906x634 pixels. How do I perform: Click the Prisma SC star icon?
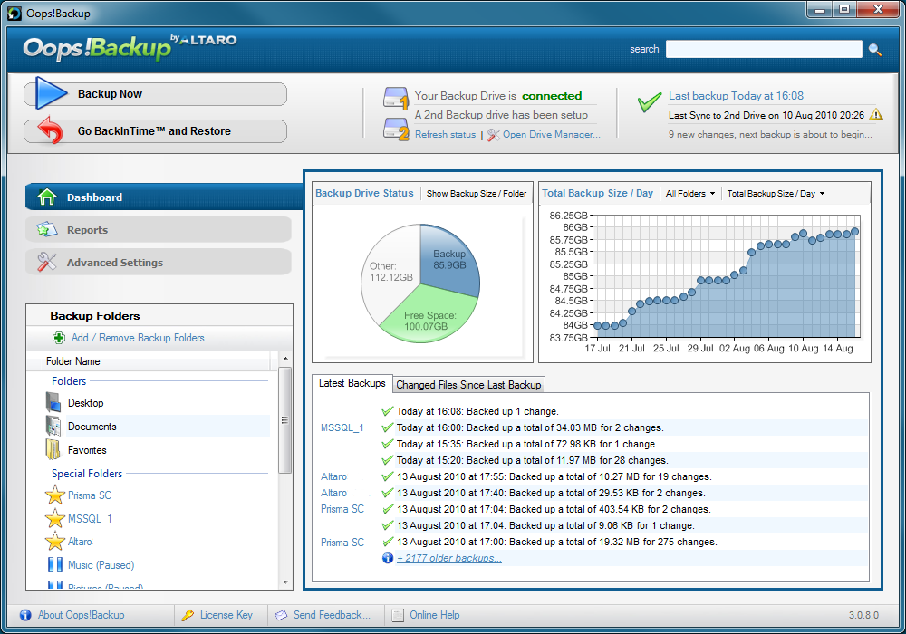55,495
